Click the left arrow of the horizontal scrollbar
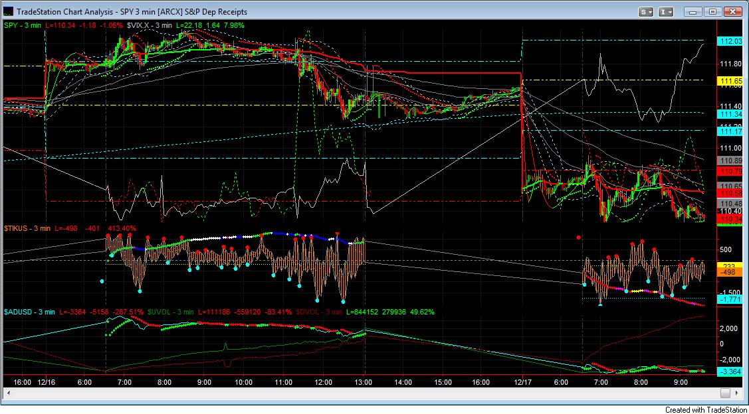Screen dimensions: 749x414 tap(8, 393)
